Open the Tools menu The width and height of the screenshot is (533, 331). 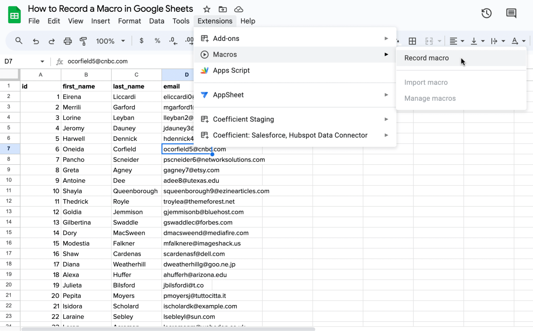click(181, 21)
